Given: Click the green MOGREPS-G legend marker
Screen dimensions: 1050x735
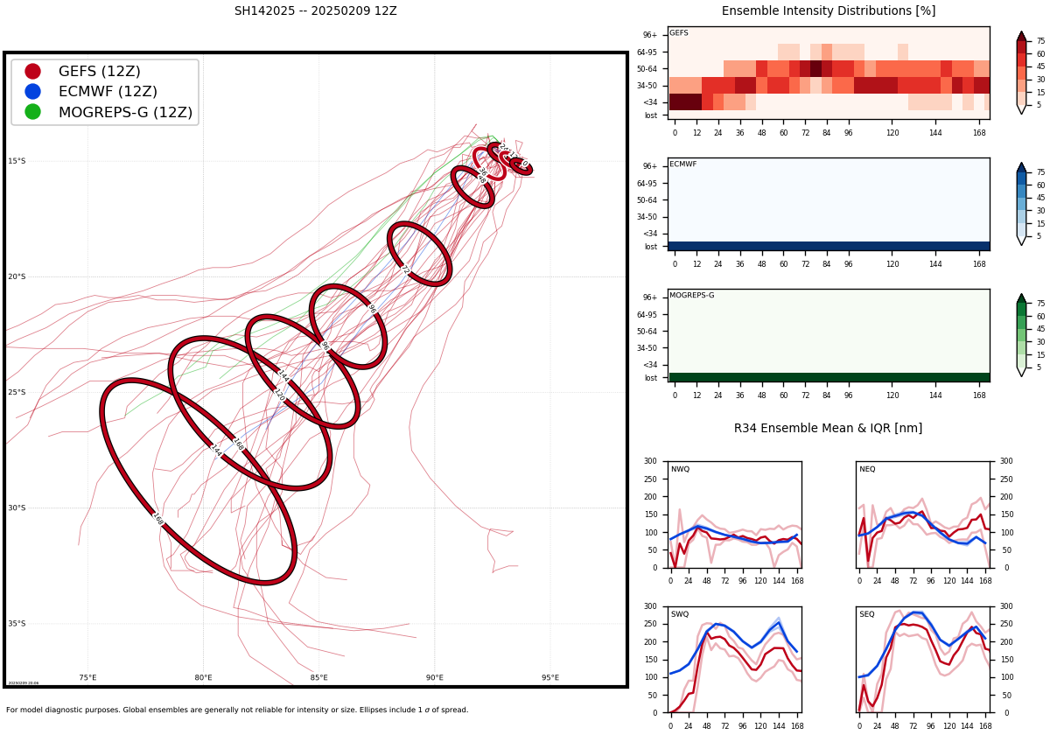Looking at the screenshot, I should (32, 112).
